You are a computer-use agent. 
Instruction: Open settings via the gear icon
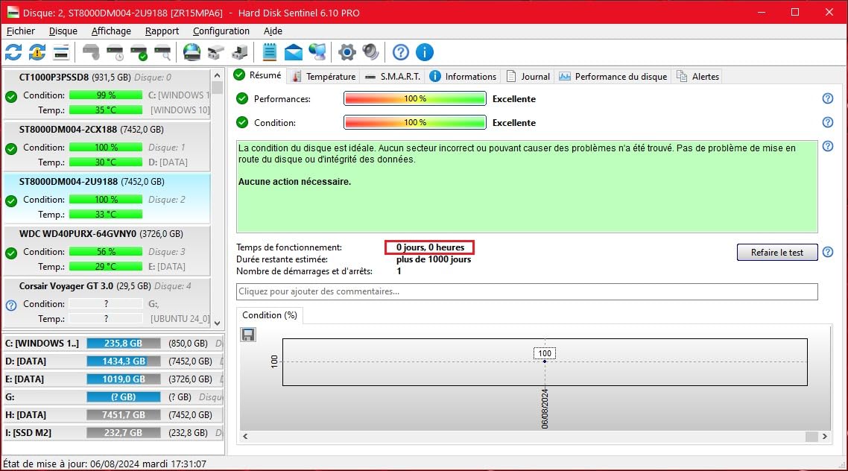click(347, 52)
